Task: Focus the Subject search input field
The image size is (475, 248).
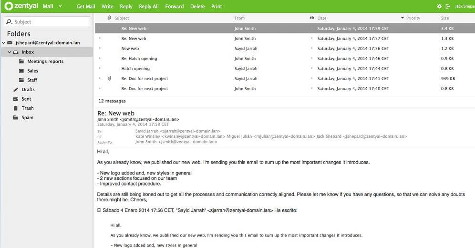Action: [x=47, y=22]
